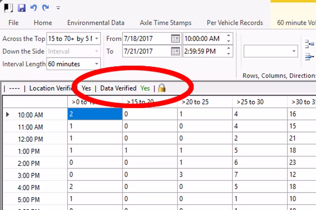The image size is (316, 210).
Task: Click the highlighted cell 2 at 10:00 AM
Action: coord(95,114)
